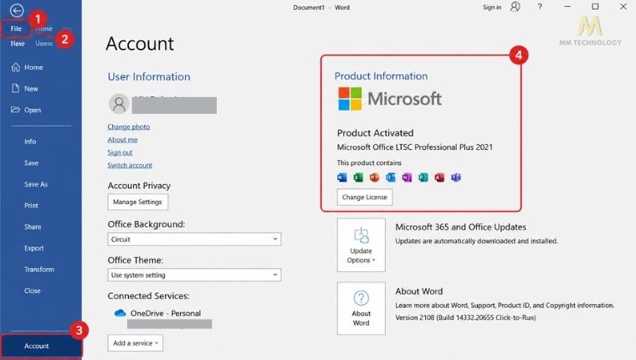Viewport: 636px width, 360px height.
Task: Click the About Word button
Action: 361,308
